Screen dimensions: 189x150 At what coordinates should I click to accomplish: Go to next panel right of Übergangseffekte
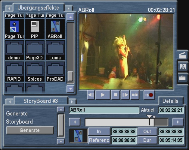coord(69,8)
